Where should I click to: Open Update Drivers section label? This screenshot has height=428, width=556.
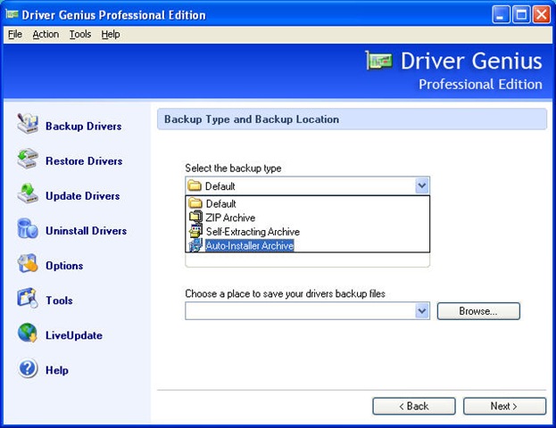(83, 196)
